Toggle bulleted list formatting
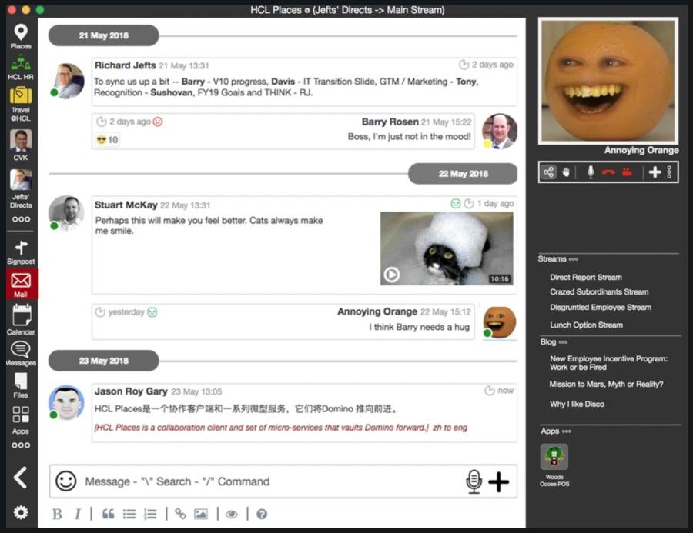Image resolution: width=693 pixels, height=533 pixels. point(129,514)
